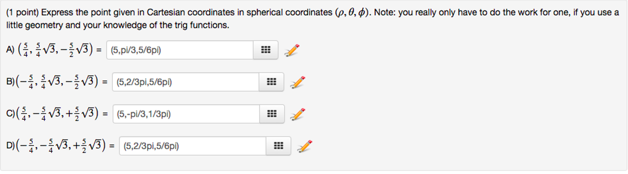Click the Cartesian point expression for part C
Viewport: 628px width, 174px height.
point(57,114)
